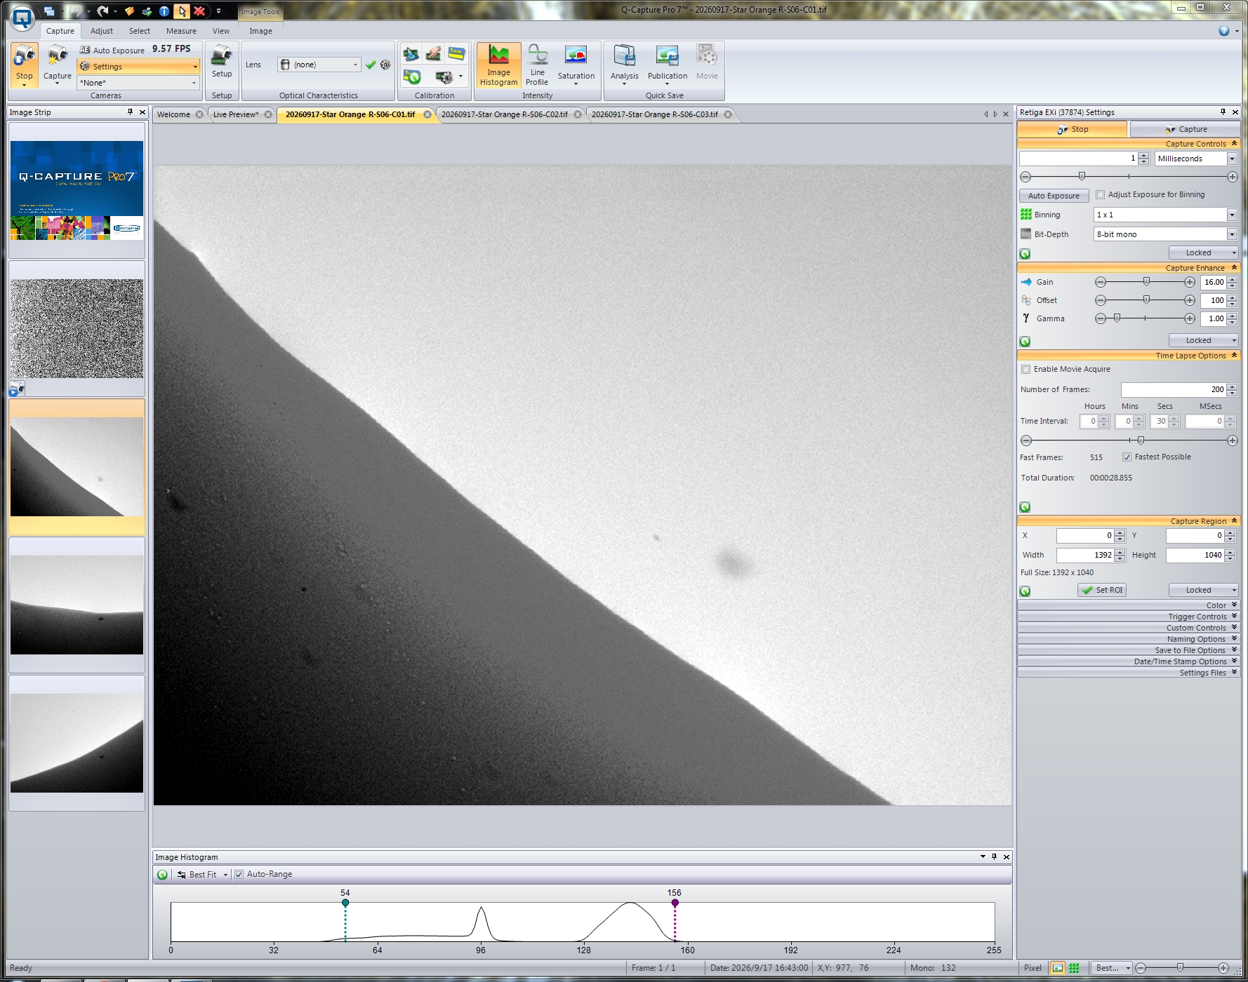
Task: Open the camera Settings dropdown
Action: 138,67
